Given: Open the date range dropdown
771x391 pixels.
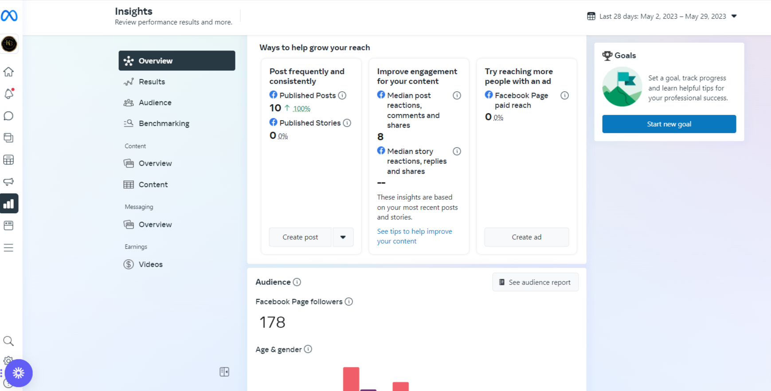Looking at the screenshot, I should tap(663, 16).
